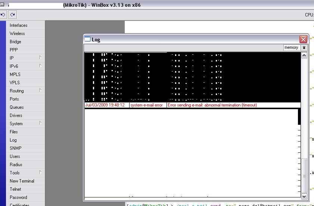Expand the Tools submenu

click(x=25, y=172)
